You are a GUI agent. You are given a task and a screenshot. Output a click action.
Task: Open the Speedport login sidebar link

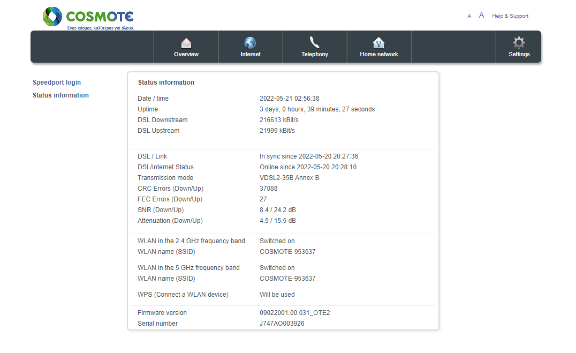click(x=57, y=82)
